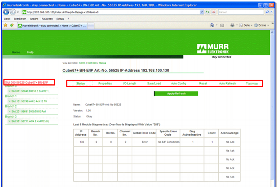Viewport: 278px width, 187px height.
Task: Switch to the Auto Refresh tab
Action: 228,84
